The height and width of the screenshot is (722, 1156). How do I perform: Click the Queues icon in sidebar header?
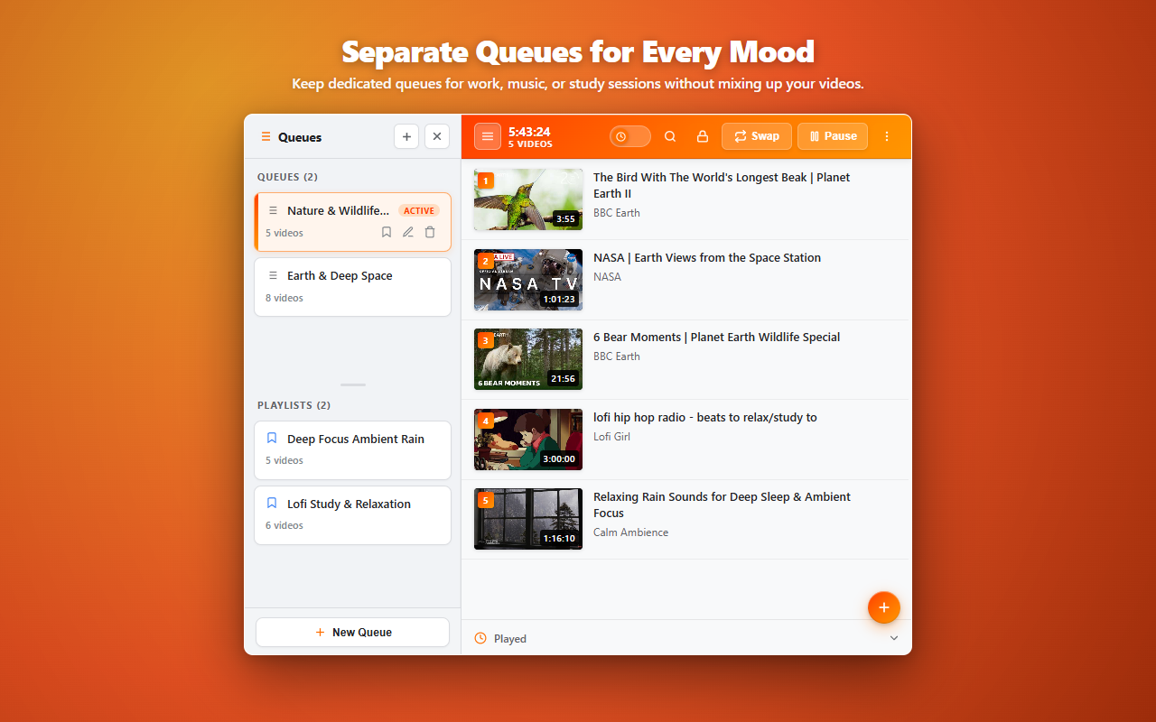click(x=266, y=137)
